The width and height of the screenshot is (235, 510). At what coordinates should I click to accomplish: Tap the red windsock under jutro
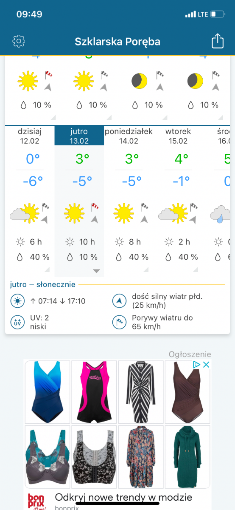point(95,207)
